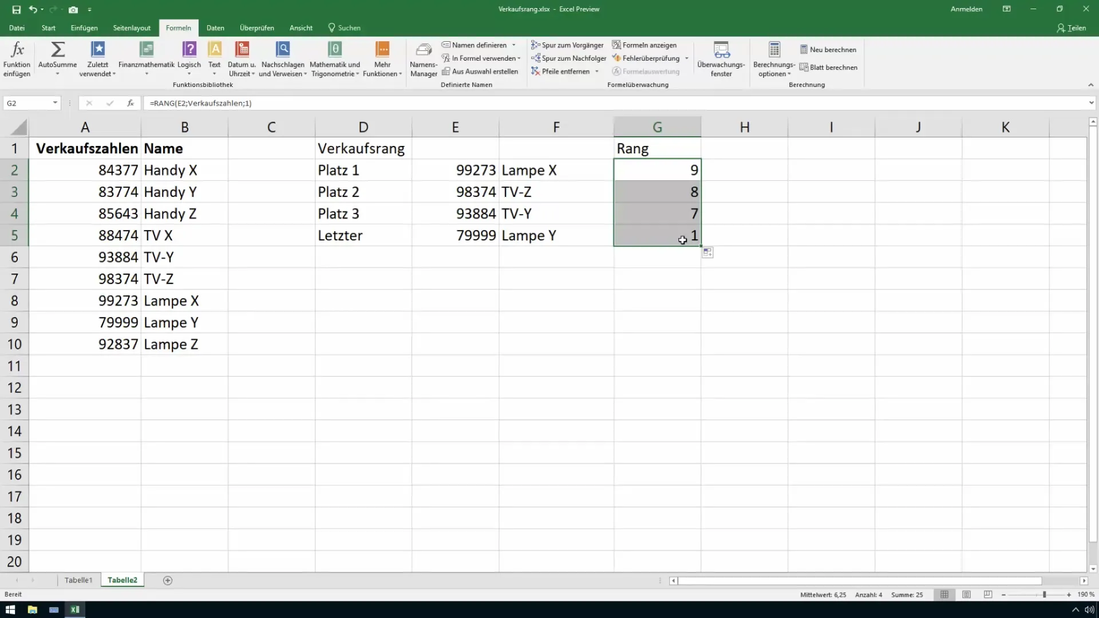Open Mehr Funktionen menu
The width and height of the screenshot is (1099, 618).
click(382, 59)
